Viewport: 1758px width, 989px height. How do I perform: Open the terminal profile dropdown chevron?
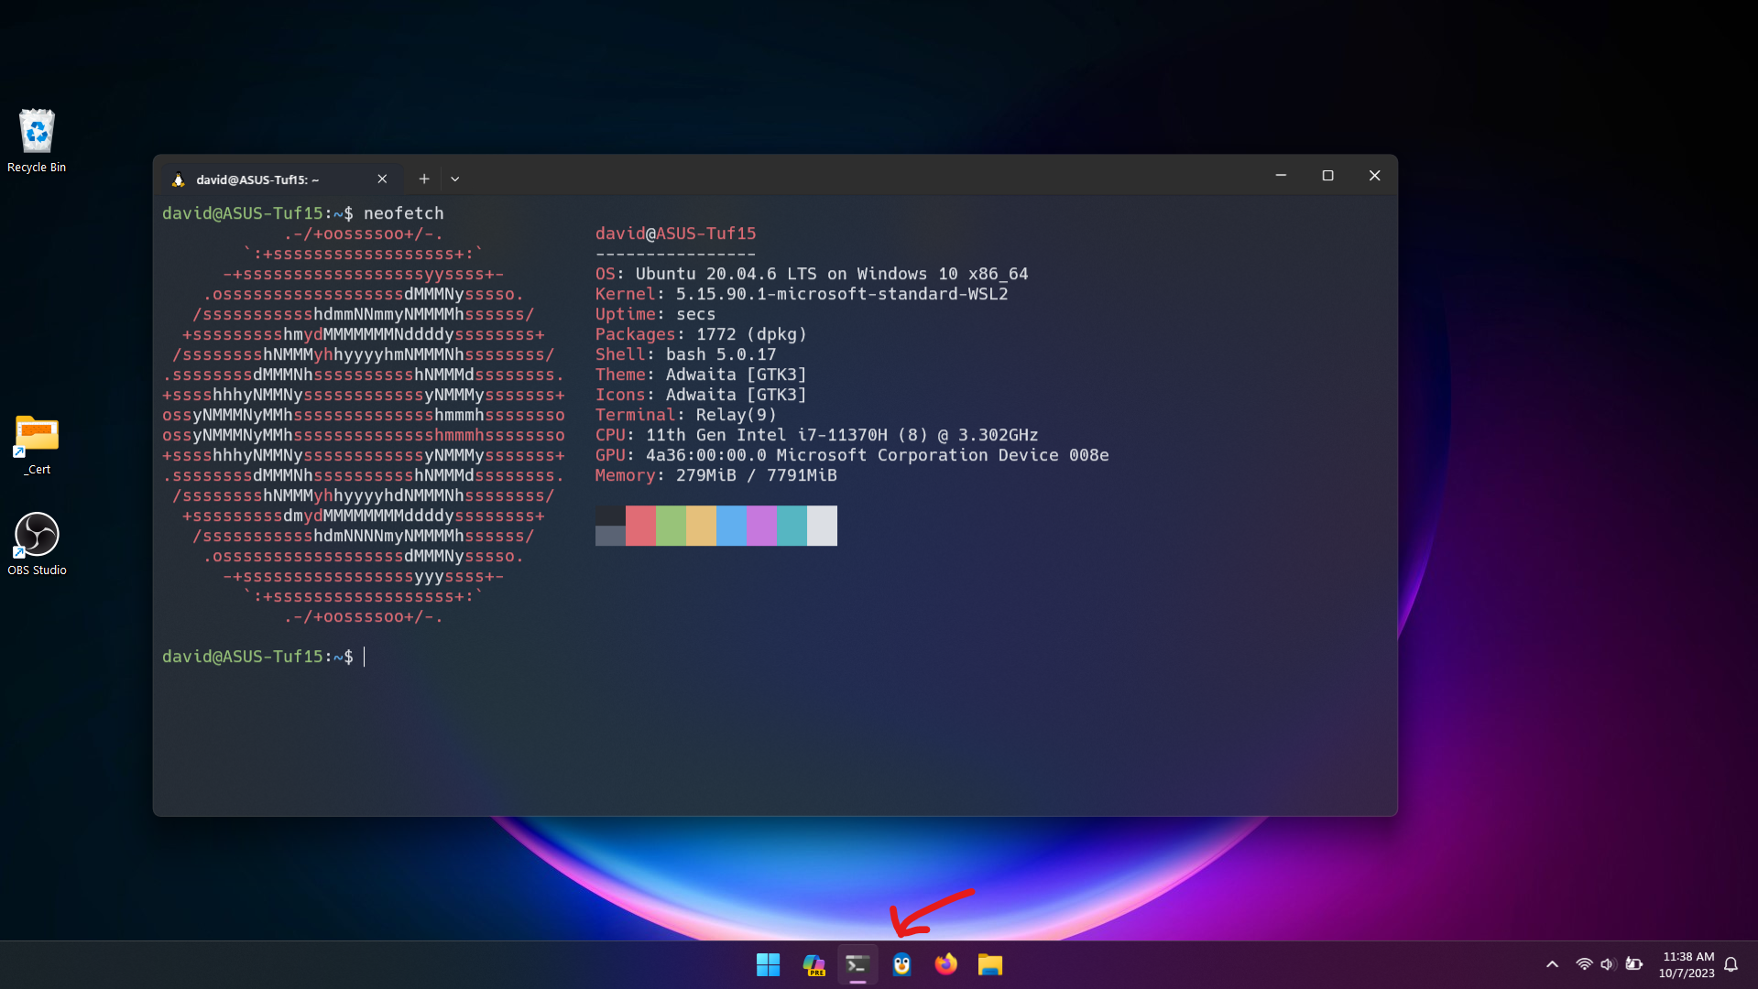pyautogui.click(x=454, y=179)
